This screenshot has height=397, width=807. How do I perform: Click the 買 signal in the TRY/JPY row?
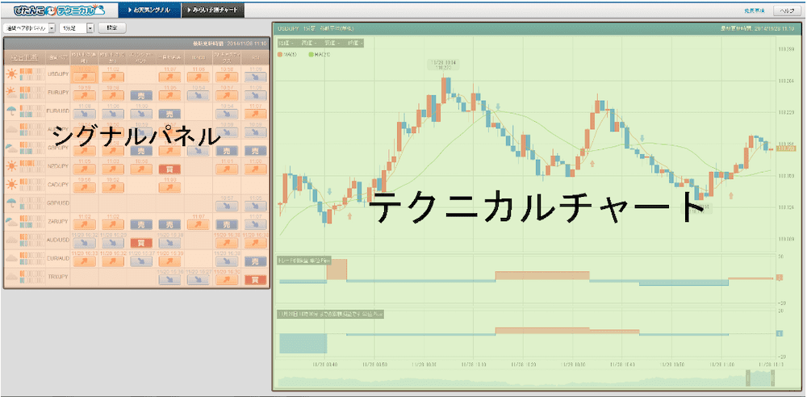click(x=255, y=280)
